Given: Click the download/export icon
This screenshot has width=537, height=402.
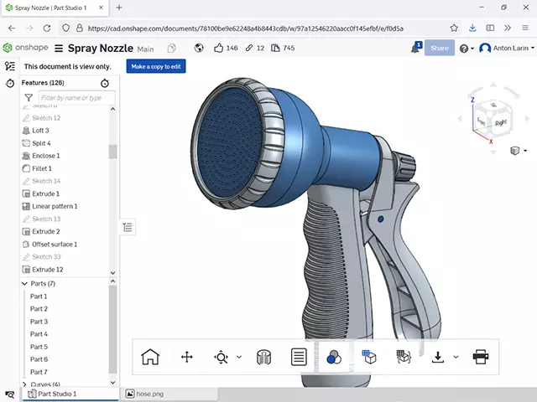Looking at the screenshot, I should coord(438,358).
